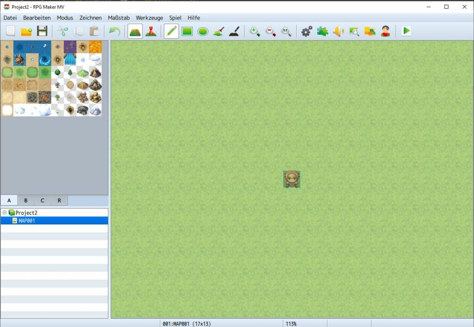This screenshot has height=327, width=474.
Task: Select the Flood Fill tool
Action: [218, 31]
